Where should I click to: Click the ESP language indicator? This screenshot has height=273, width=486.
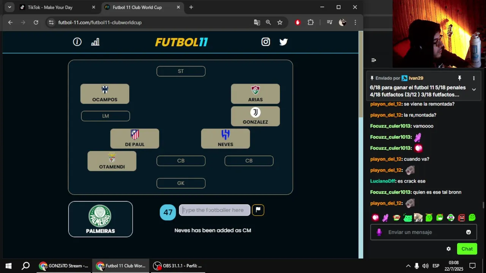point(436,266)
